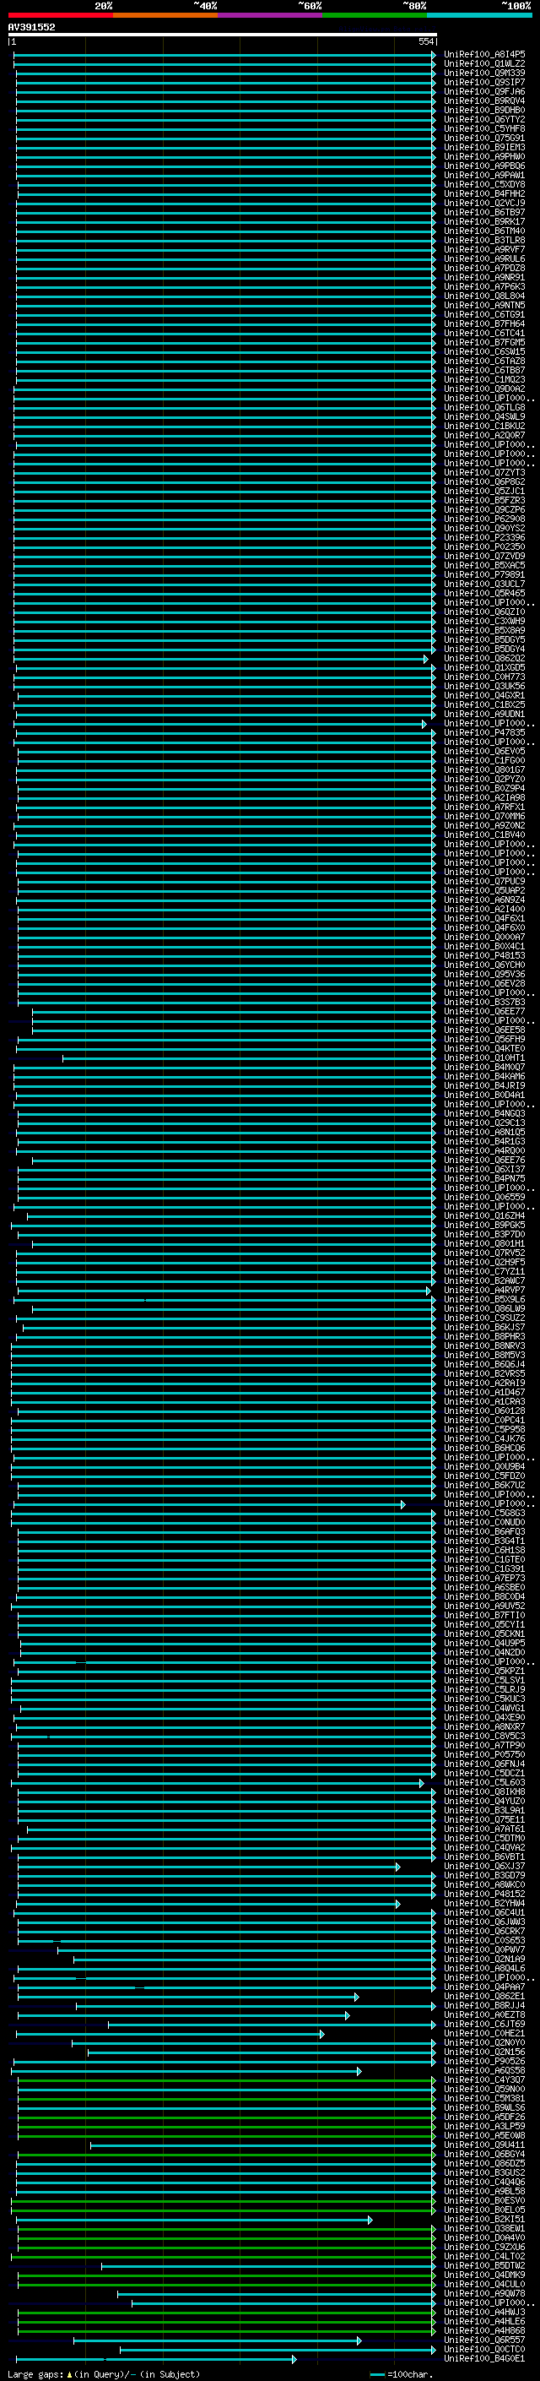Select the UniRef100_C5P958 label
540x2381 pixels.
(484, 1430)
